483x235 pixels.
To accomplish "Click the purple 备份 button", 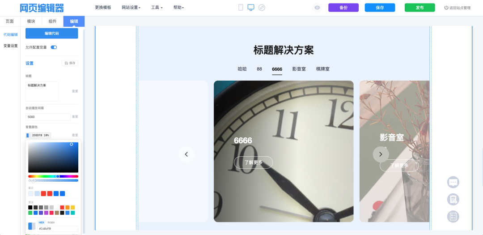I will [343, 8].
